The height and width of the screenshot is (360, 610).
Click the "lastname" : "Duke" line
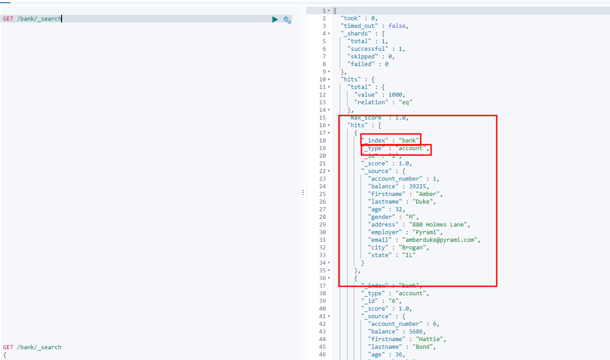(x=402, y=201)
